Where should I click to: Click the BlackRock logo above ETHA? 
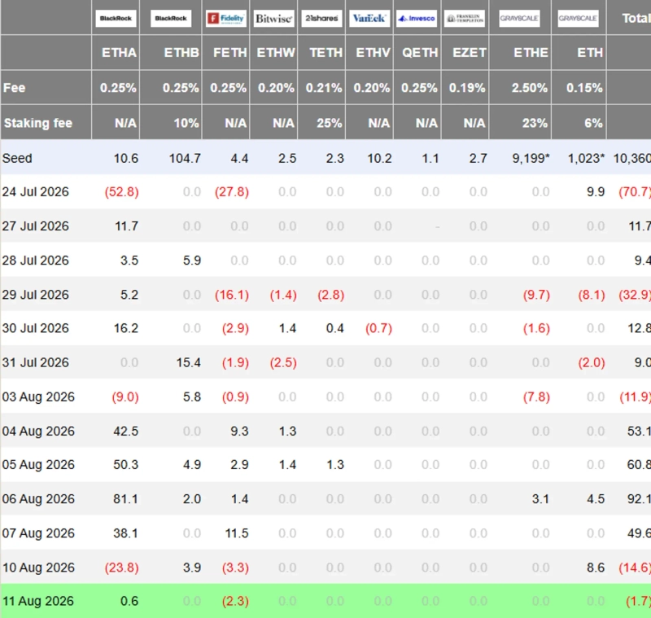click(116, 18)
